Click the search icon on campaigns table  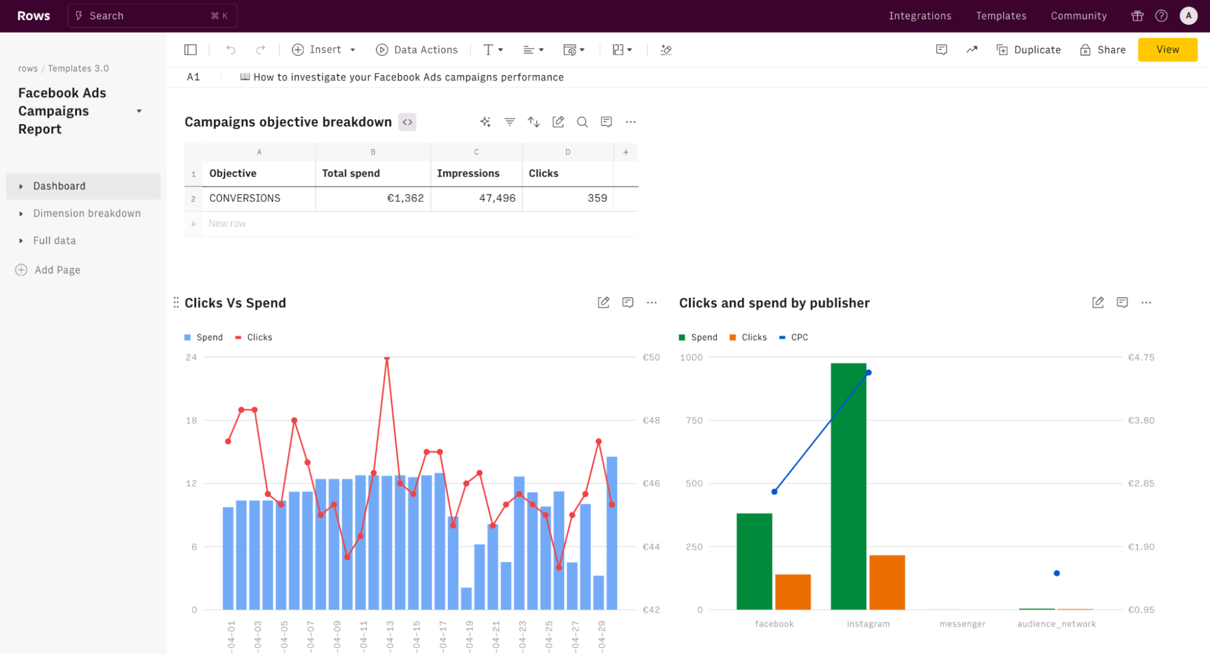click(x=582, y=122)
